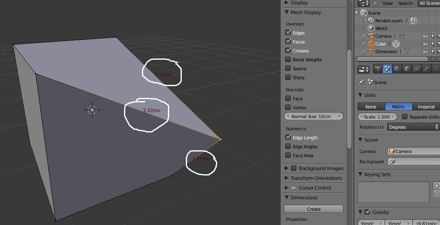The image size is (440, 225).
Task: Collapse the outliner header menus
Action: point(375,3)
